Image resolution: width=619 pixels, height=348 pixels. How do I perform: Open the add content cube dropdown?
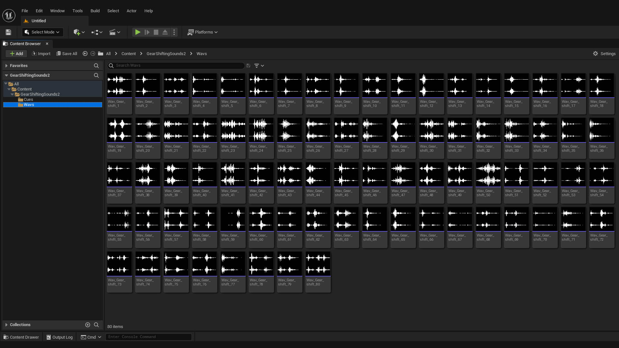pos(79,32)
